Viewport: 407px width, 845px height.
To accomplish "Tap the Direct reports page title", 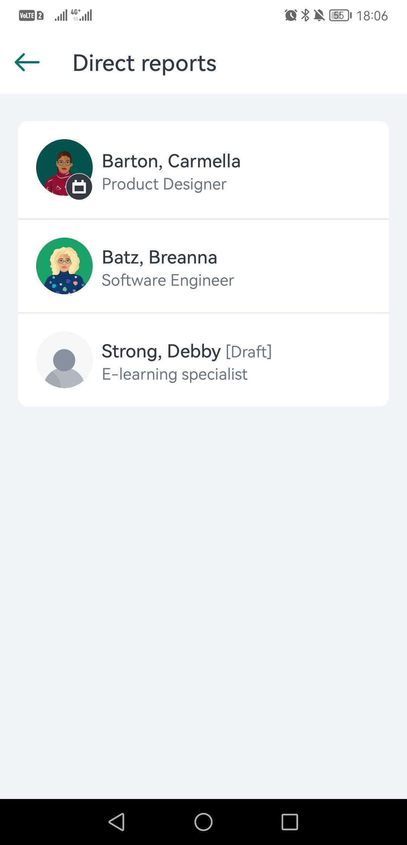I will [145, 63].
